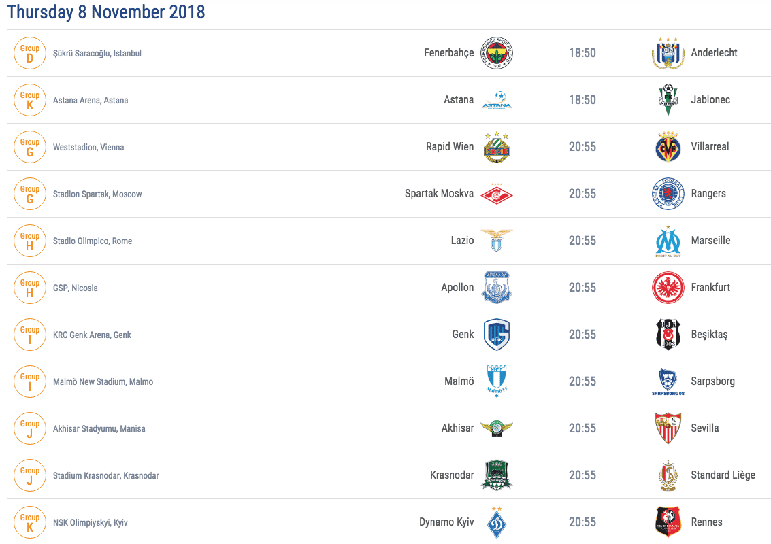Click the Frankfurt eagle crest
This screenshot has width=771, height=544.
coord(668,288)
